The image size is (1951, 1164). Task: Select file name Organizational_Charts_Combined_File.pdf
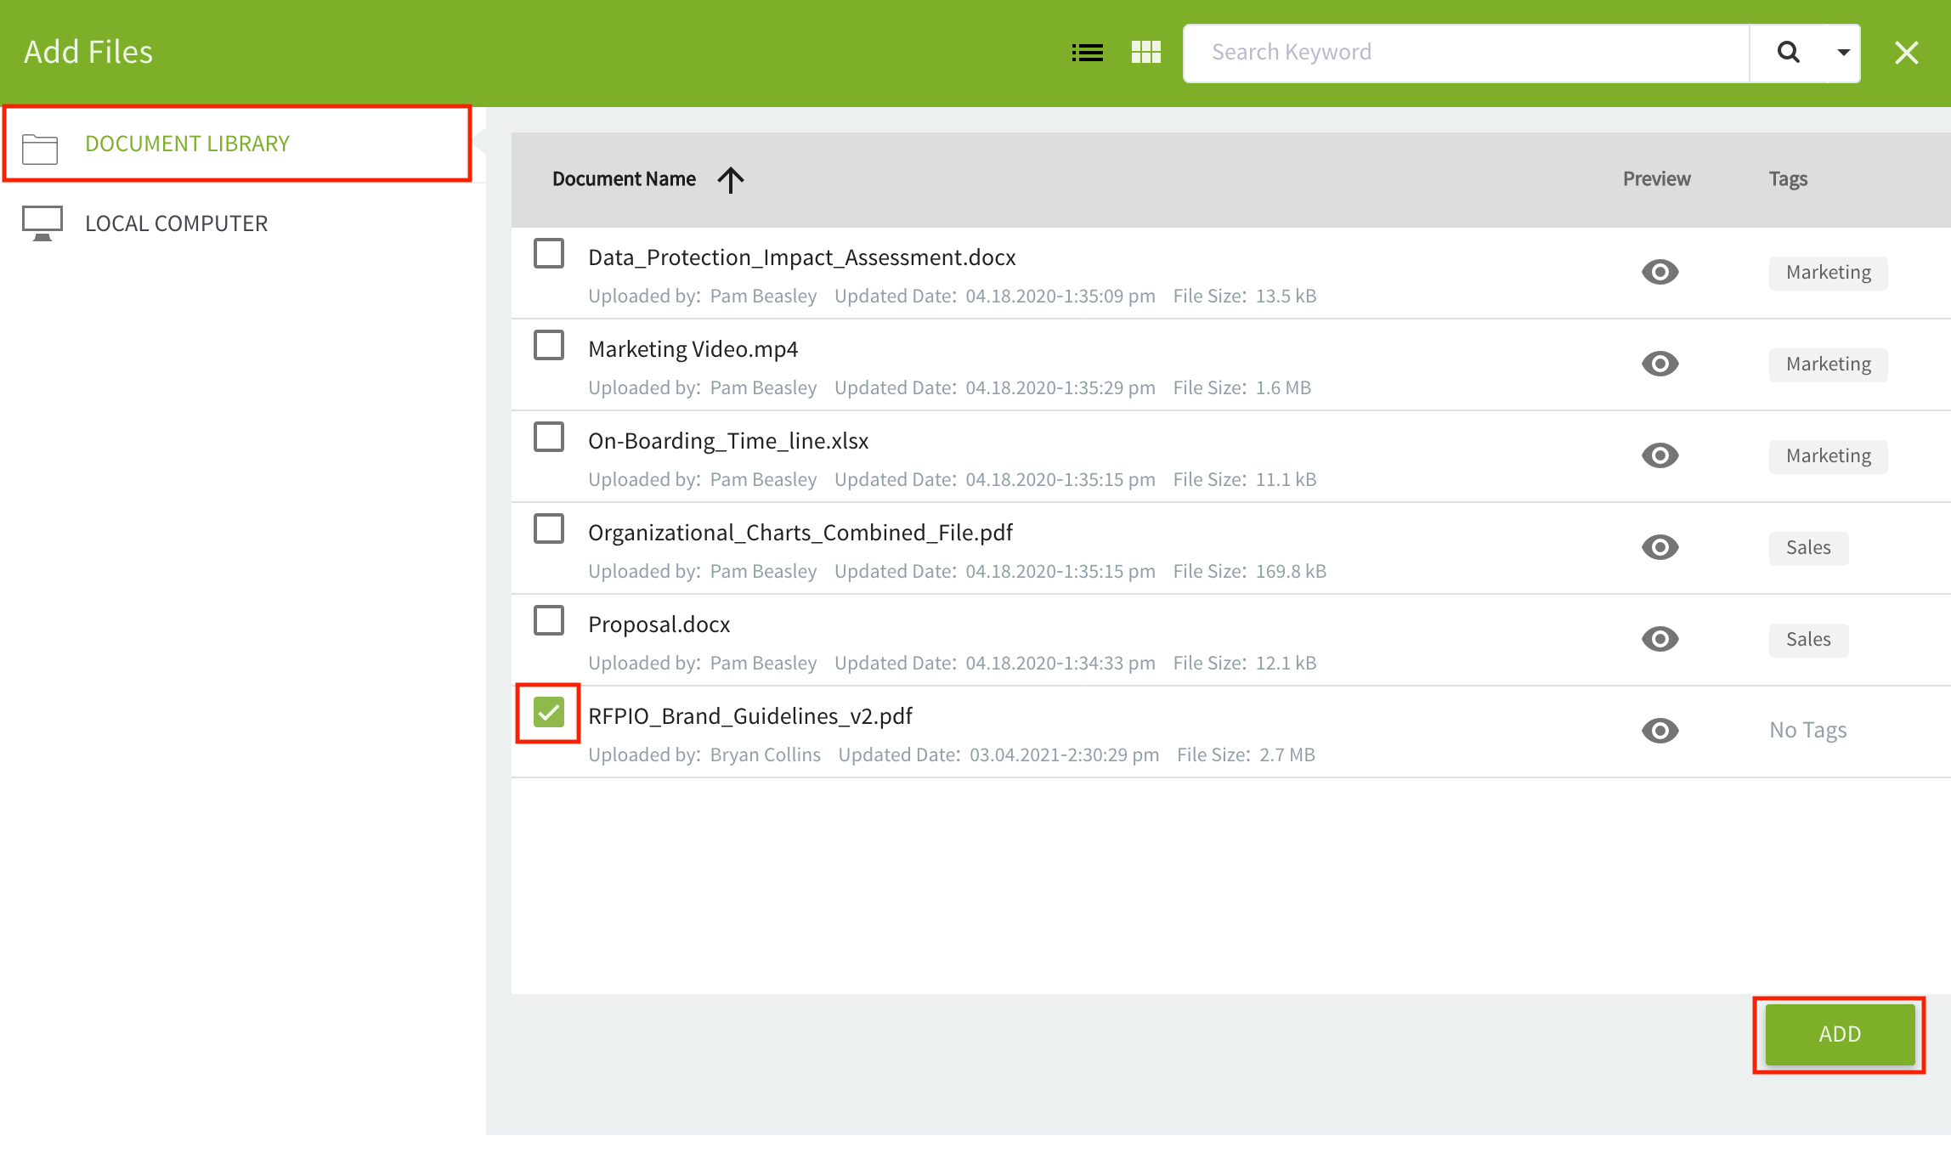[800, 533]
